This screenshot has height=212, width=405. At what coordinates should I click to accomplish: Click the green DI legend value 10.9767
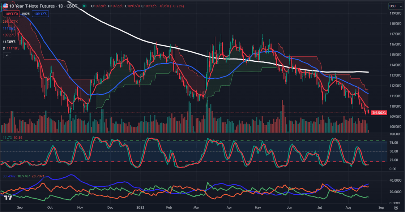coord(24,176)
